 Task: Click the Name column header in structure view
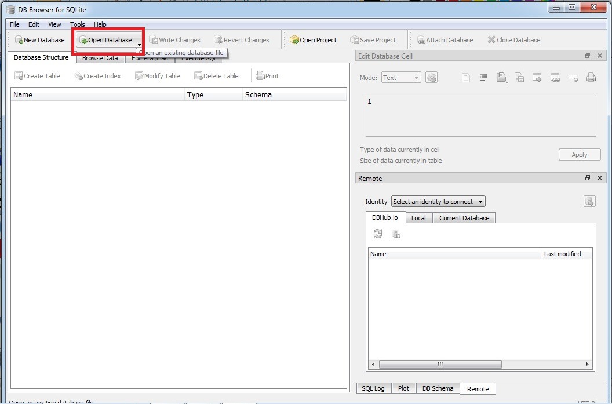pyautogui.click(x=97, y=95)
